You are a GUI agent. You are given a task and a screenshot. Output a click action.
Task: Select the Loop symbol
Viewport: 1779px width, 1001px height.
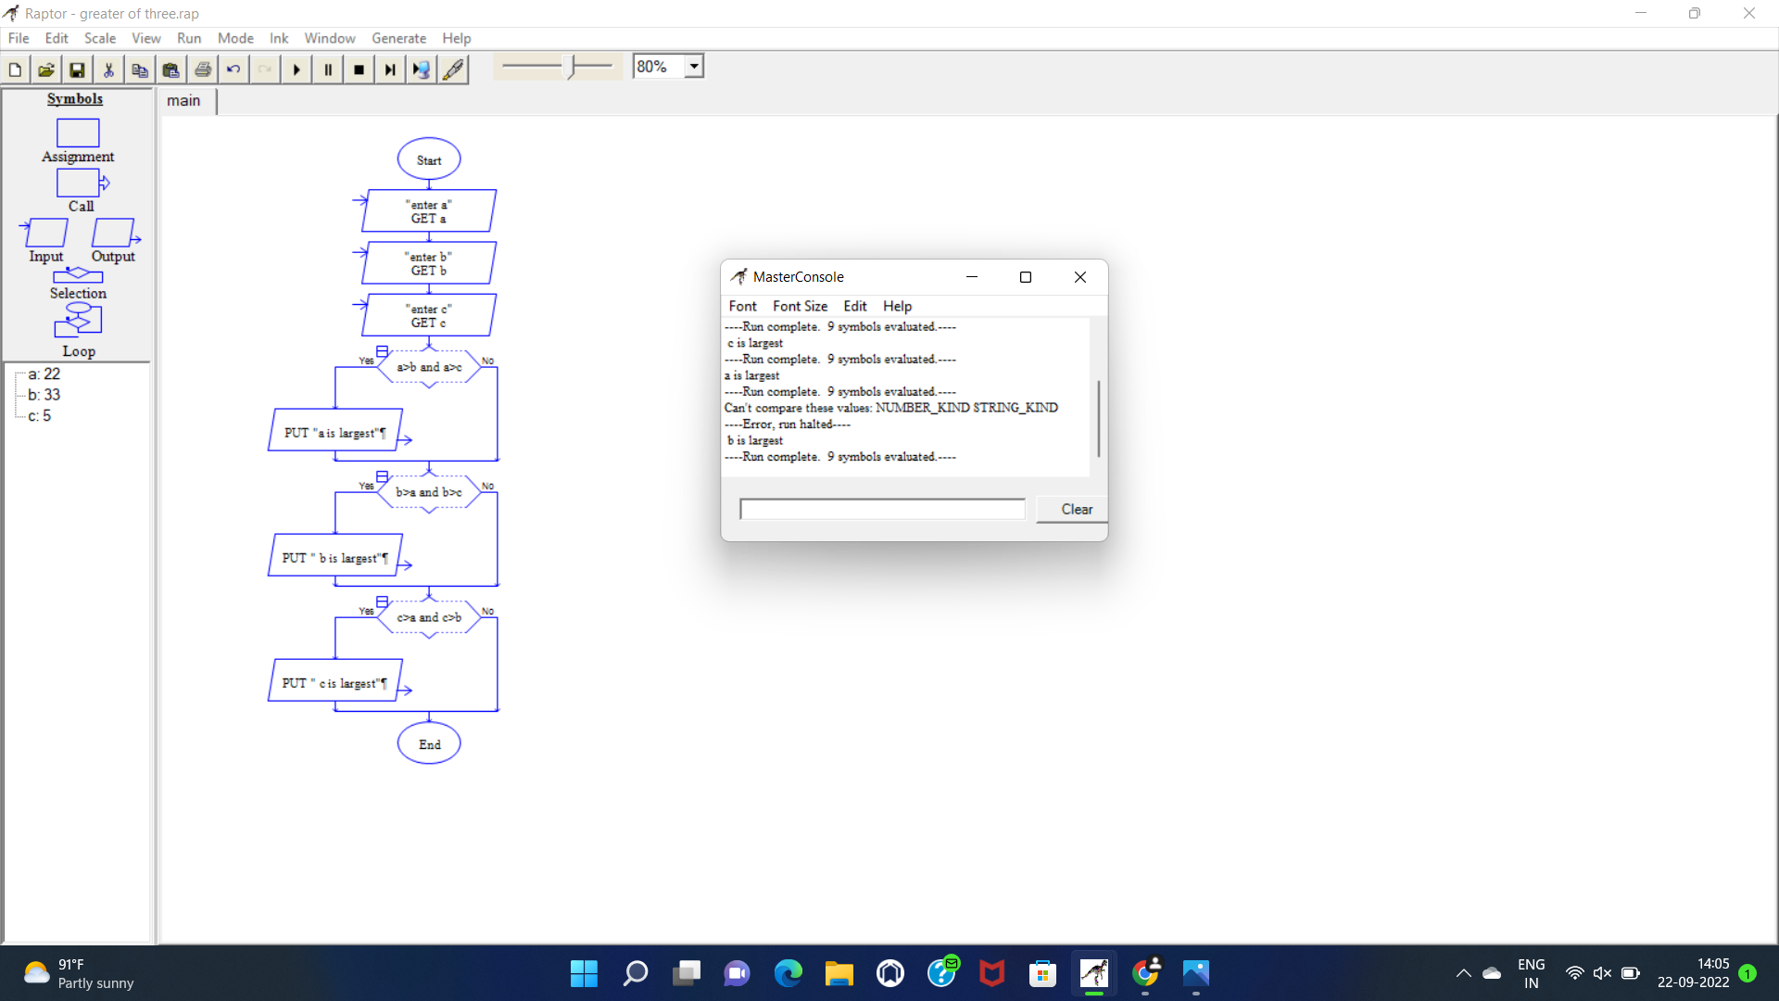(x=78, y=321)
